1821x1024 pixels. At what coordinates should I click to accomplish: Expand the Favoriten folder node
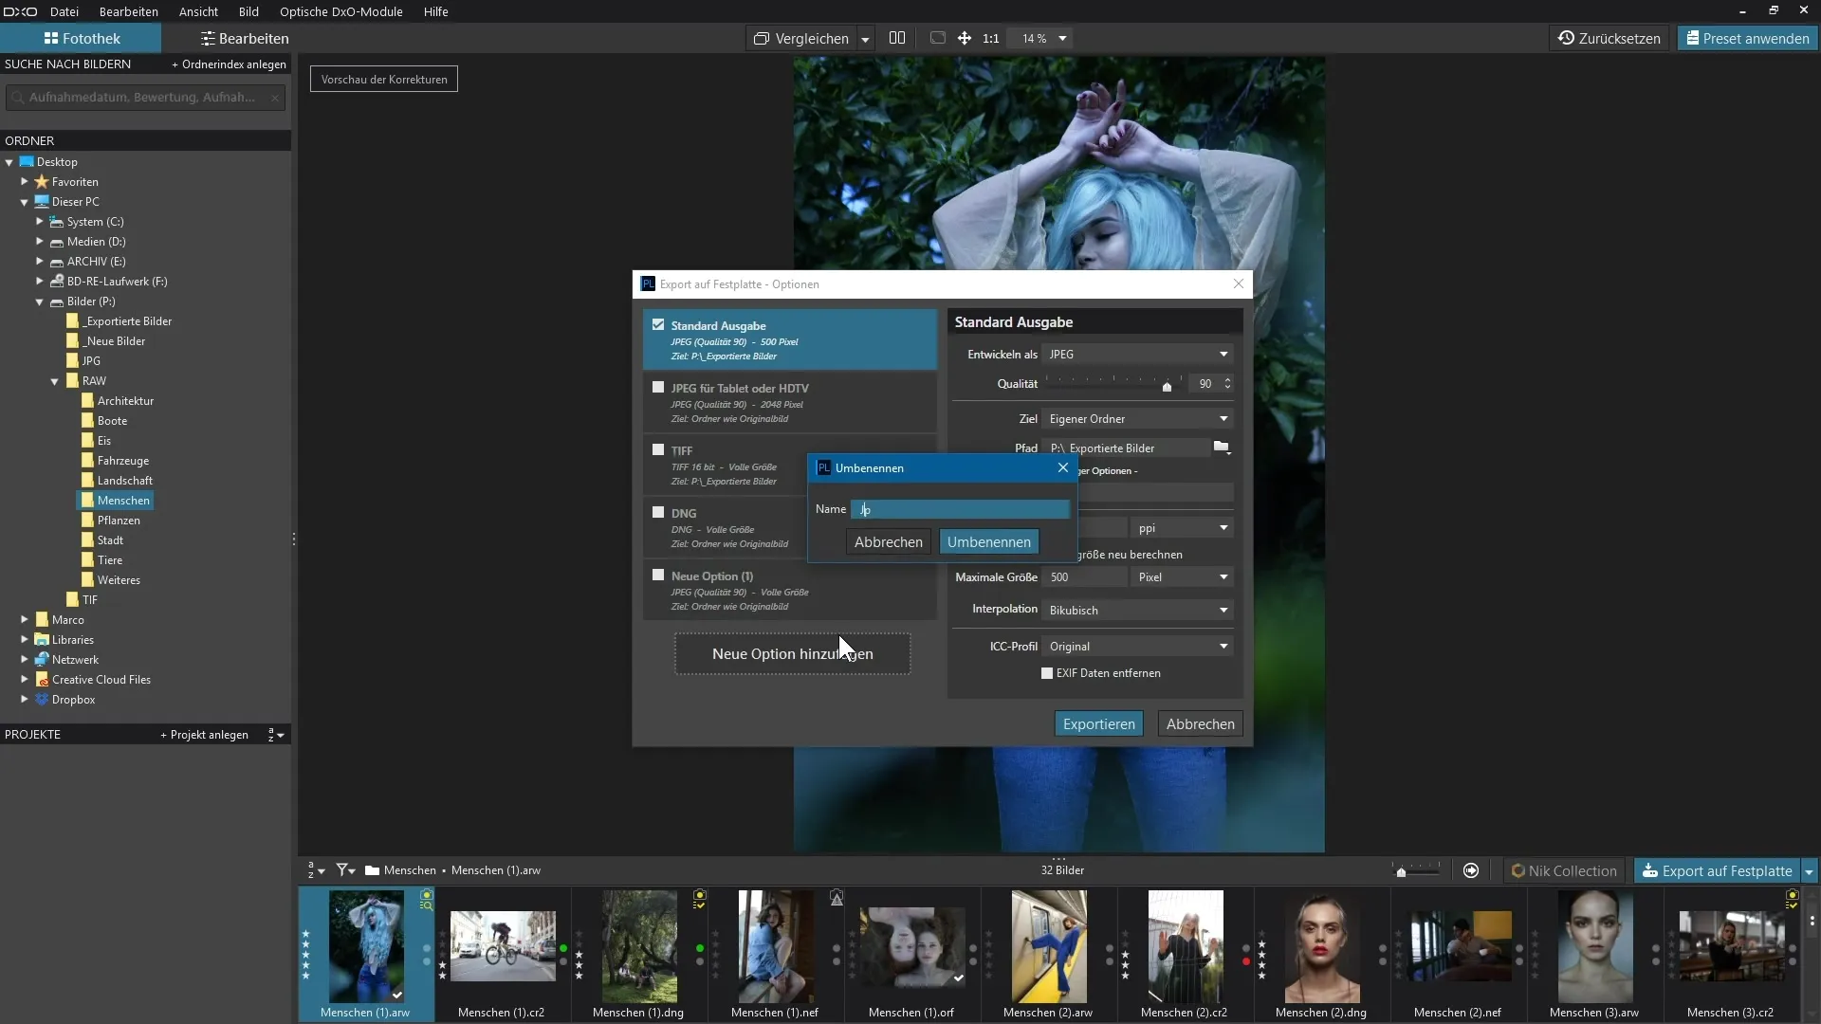click(x=25, y=181)
